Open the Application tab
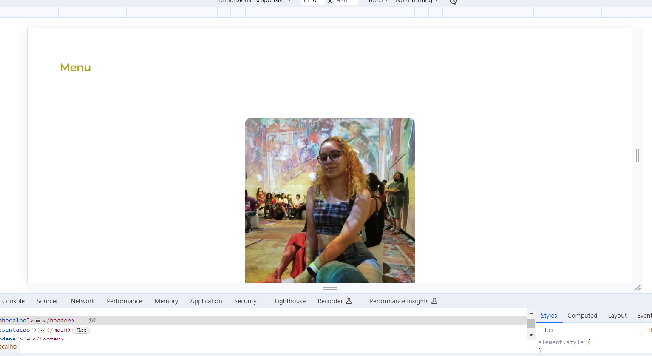Screen dimensions: 652x356 (x=206, y=301)
